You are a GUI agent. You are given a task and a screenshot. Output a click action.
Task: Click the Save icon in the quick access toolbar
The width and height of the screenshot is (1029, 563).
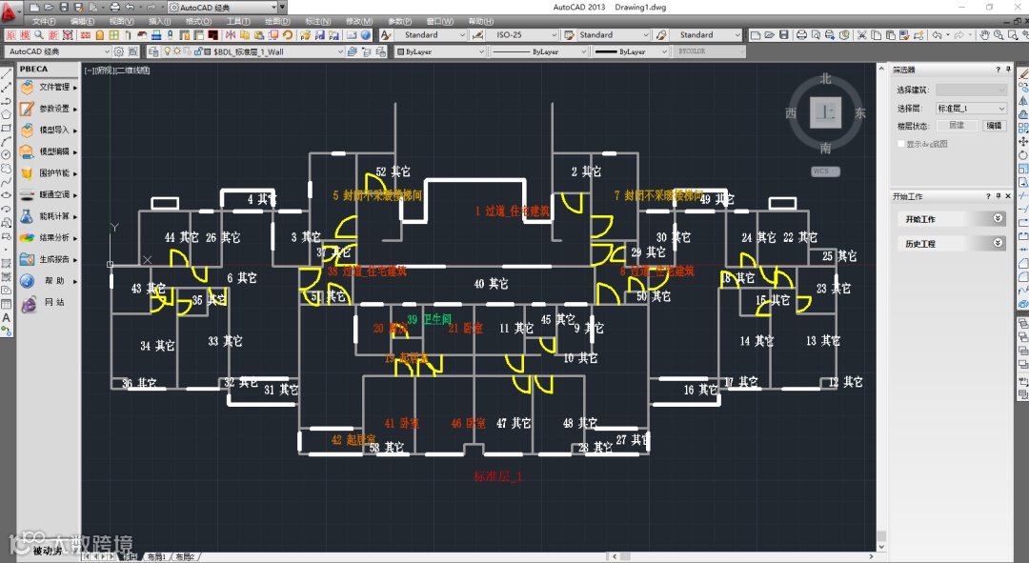tap(64, 8)
